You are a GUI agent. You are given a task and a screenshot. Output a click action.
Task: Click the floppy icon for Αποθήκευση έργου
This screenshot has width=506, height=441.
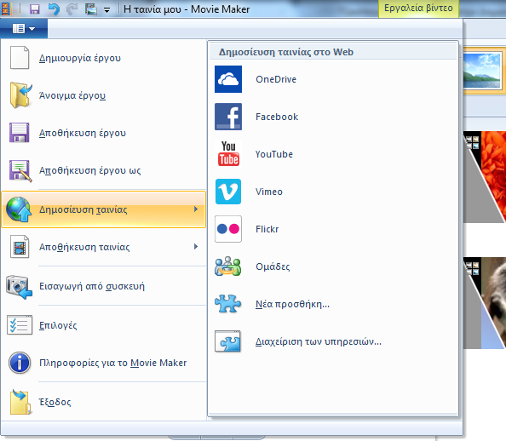(x=20, y=133)
